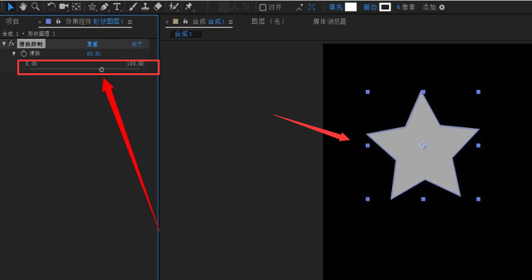Click the 关于 about link
This screenshot has height=280, width=532.
[139, 44]
